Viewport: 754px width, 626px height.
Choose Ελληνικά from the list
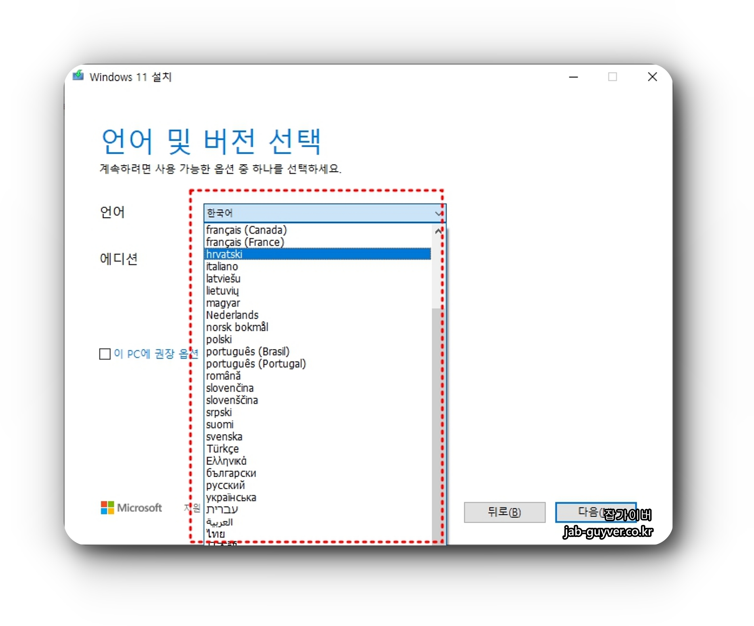(226, 461)
